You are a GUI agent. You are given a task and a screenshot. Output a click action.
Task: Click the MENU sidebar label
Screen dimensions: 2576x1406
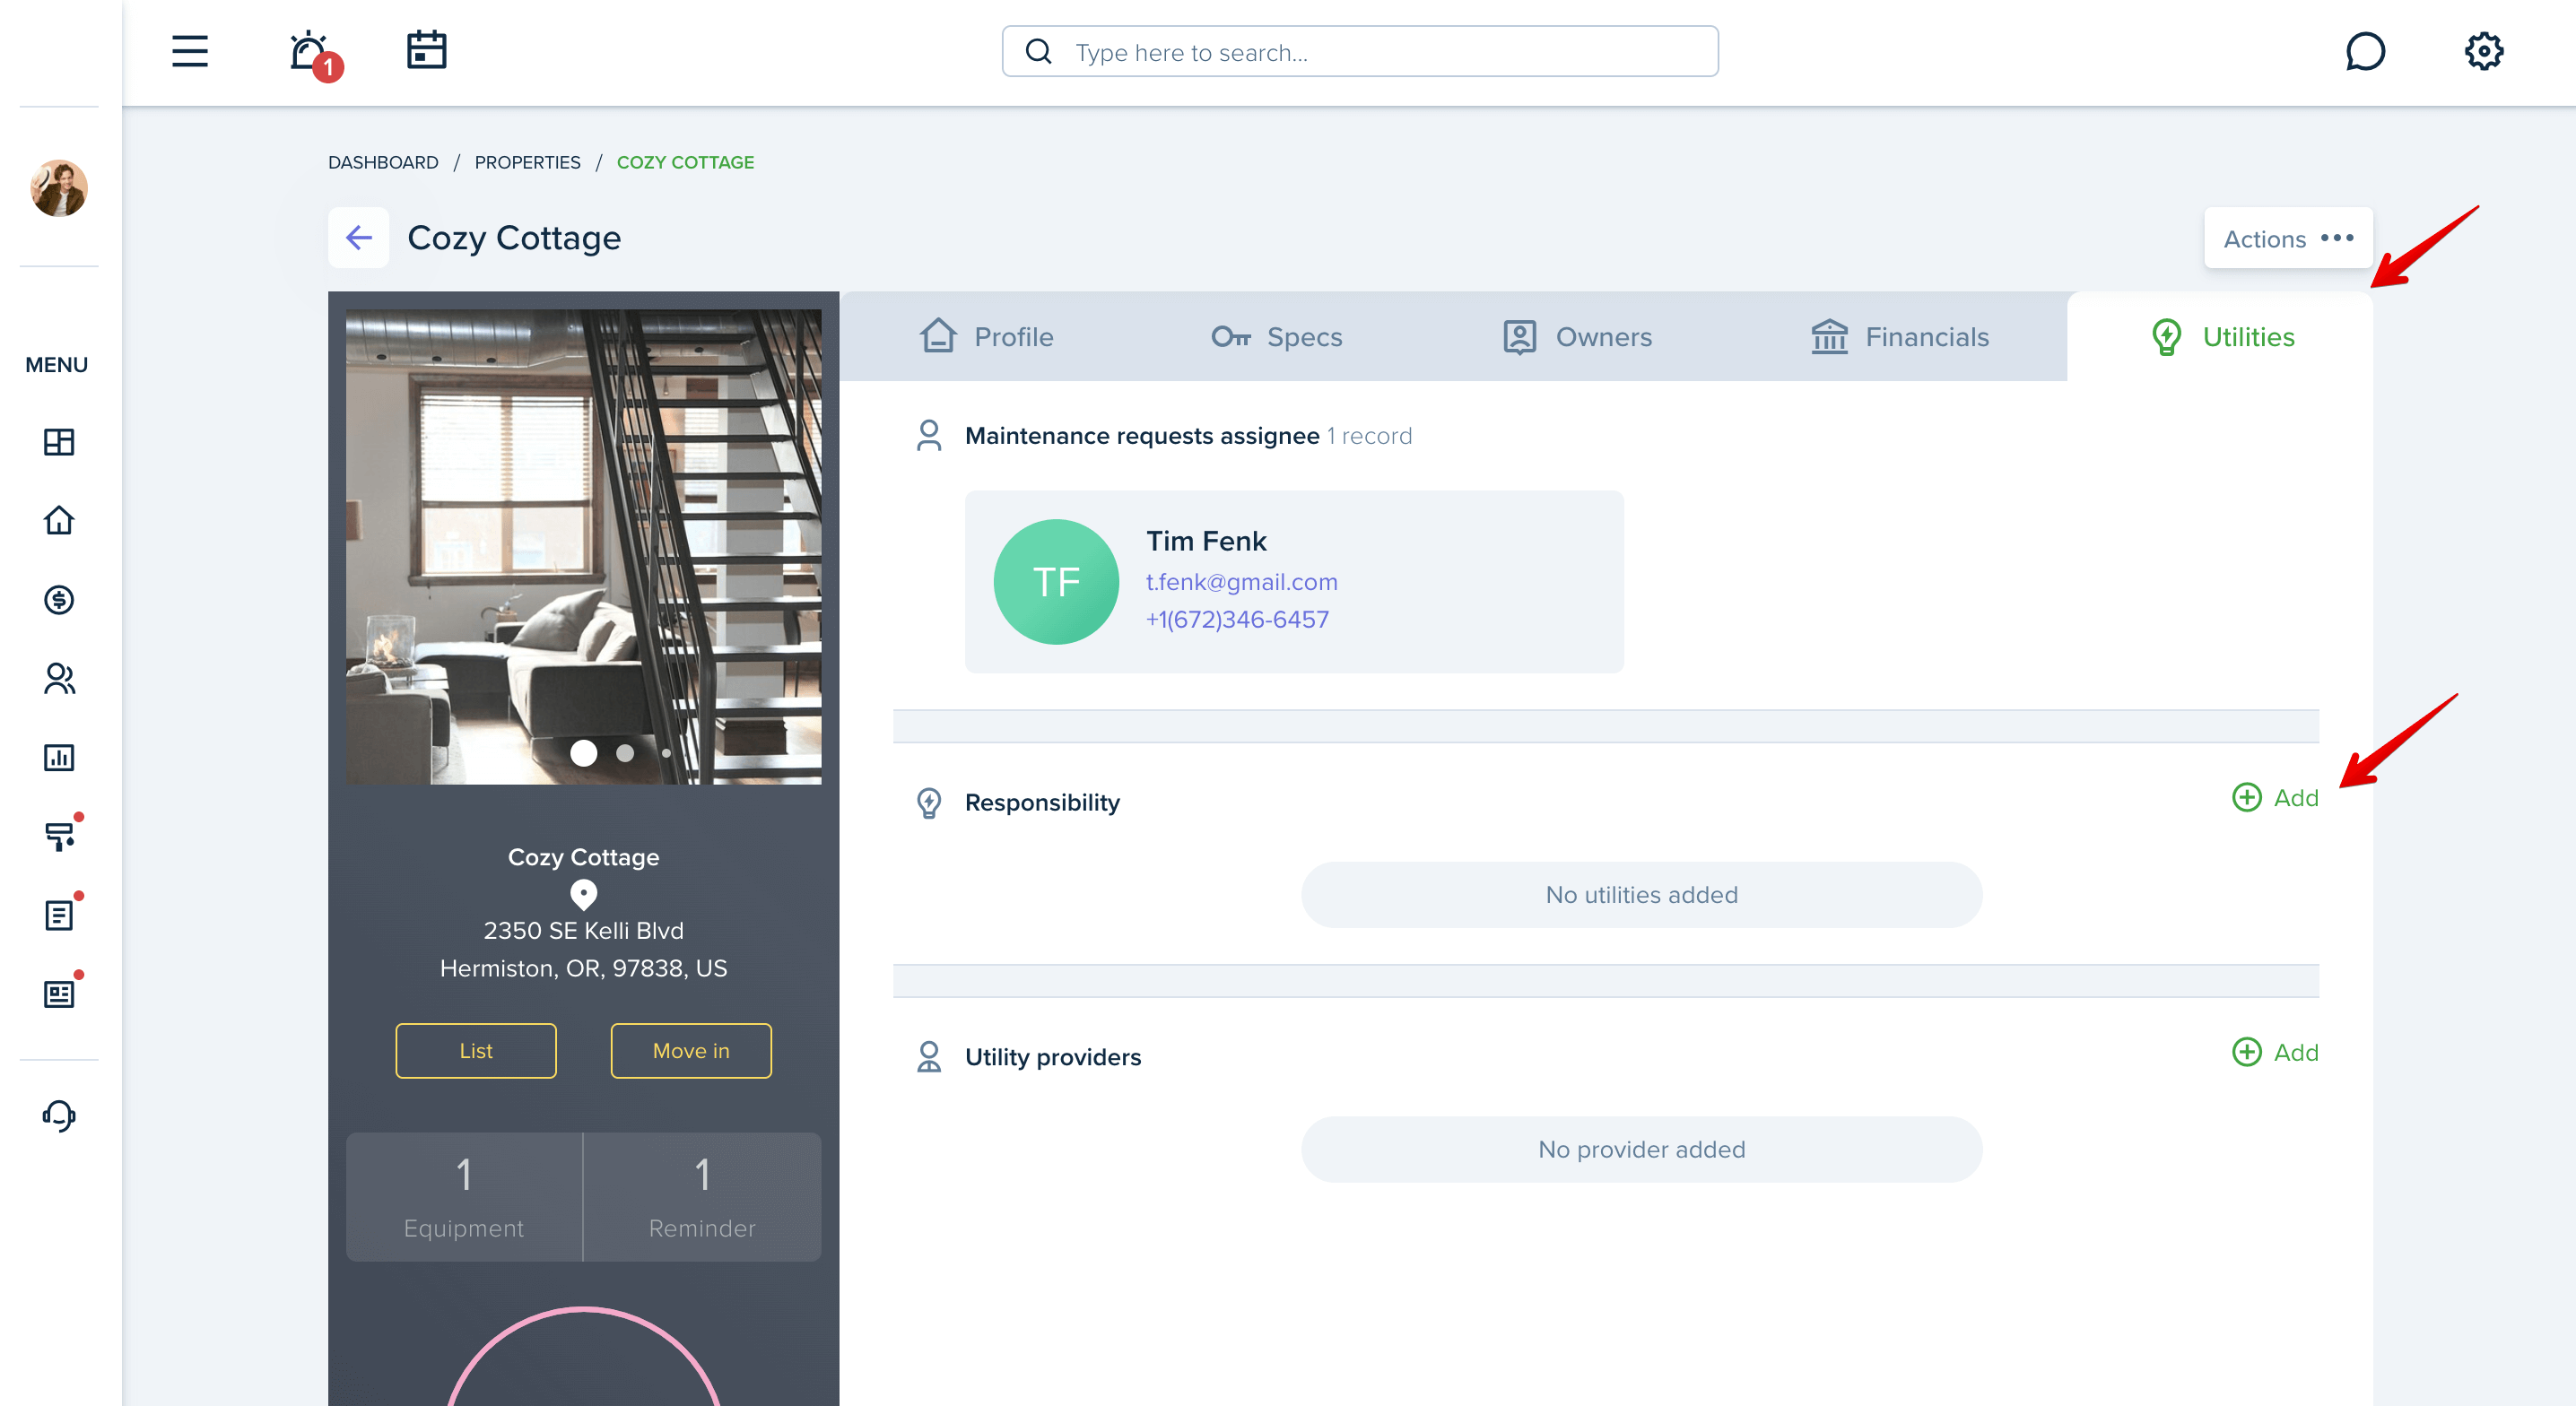56,365
